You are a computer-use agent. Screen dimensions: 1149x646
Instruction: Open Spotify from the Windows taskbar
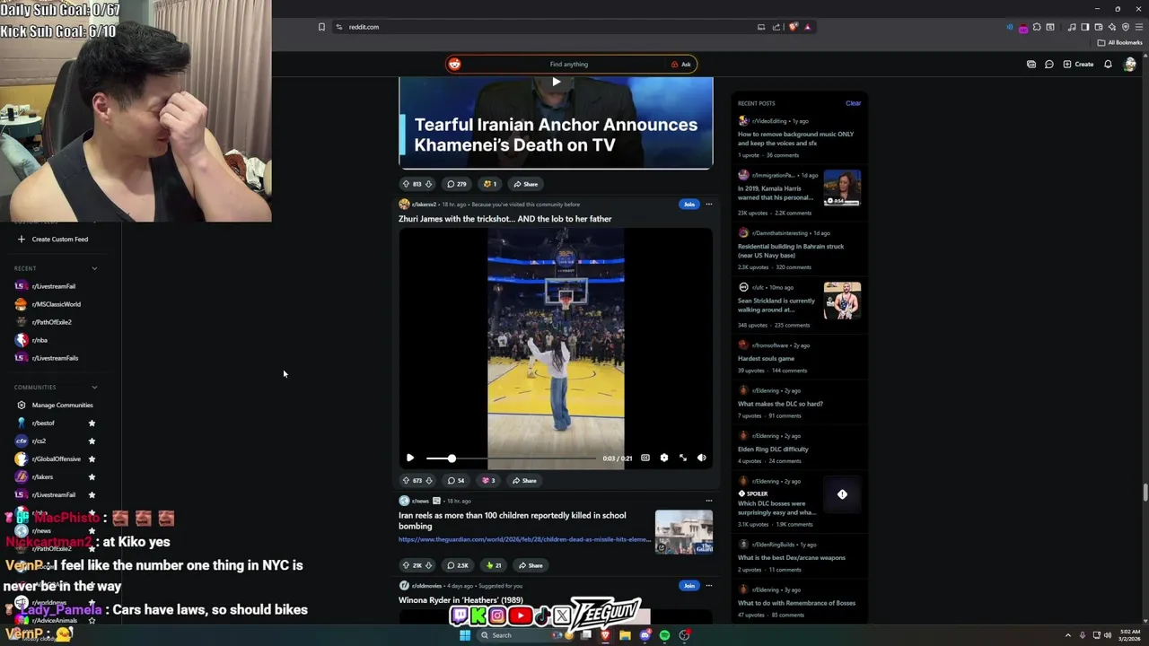click(x=664, y=635)
